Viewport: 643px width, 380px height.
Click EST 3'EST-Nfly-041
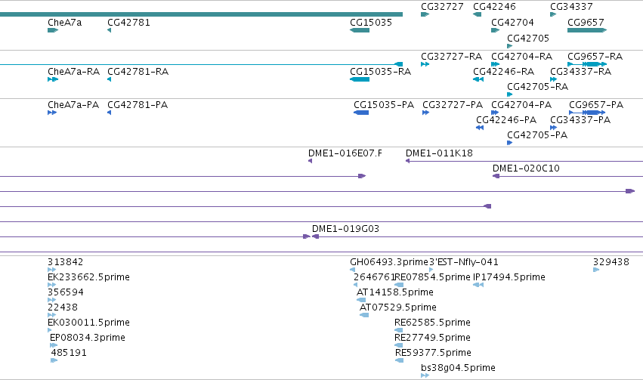pyautogui.click(x=464, y=262)
